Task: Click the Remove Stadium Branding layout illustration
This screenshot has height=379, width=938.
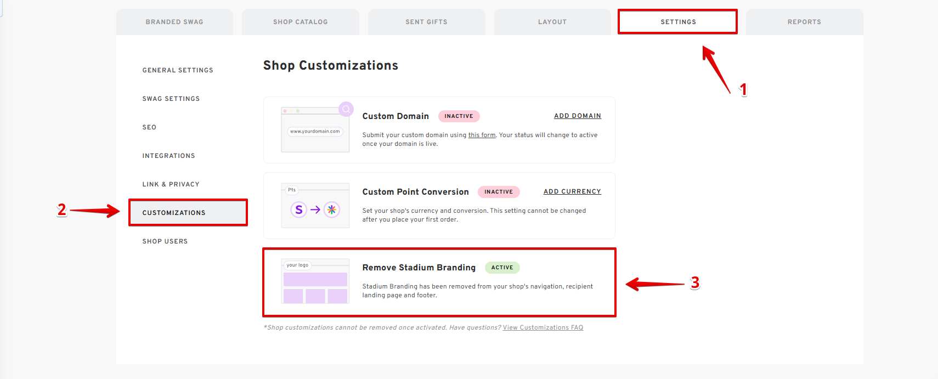Action: [315, 281]
